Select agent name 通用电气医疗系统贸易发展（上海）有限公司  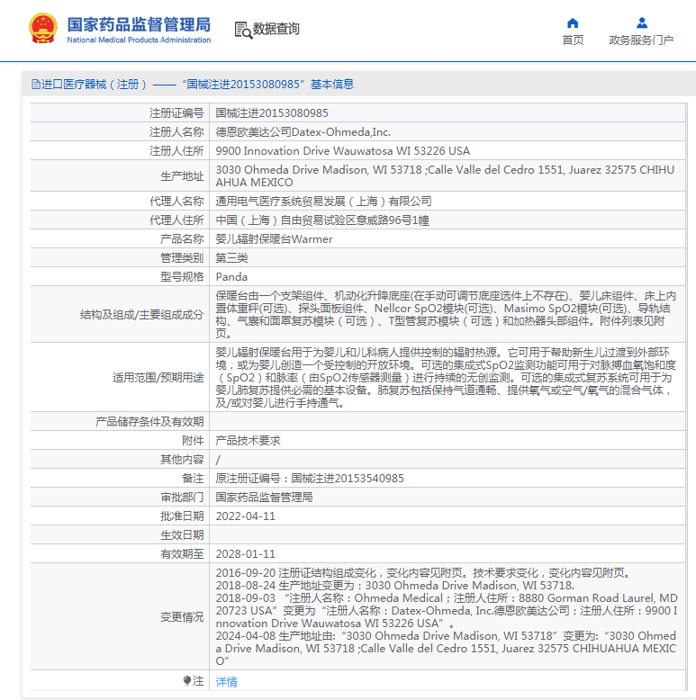coord(323,202)
